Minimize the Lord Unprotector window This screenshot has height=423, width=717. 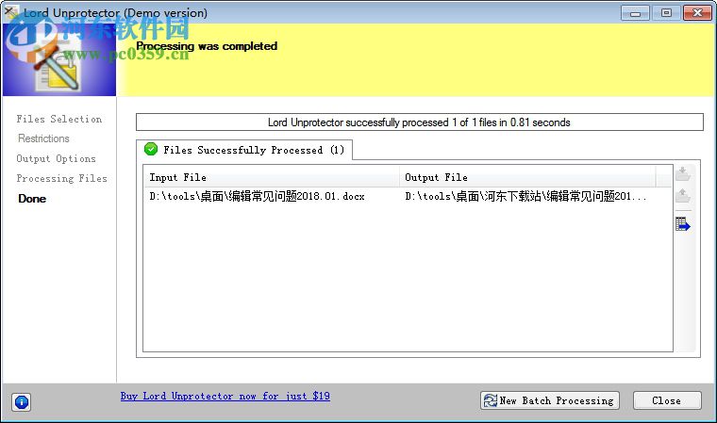pyautogui.click(x=636, y=13)
